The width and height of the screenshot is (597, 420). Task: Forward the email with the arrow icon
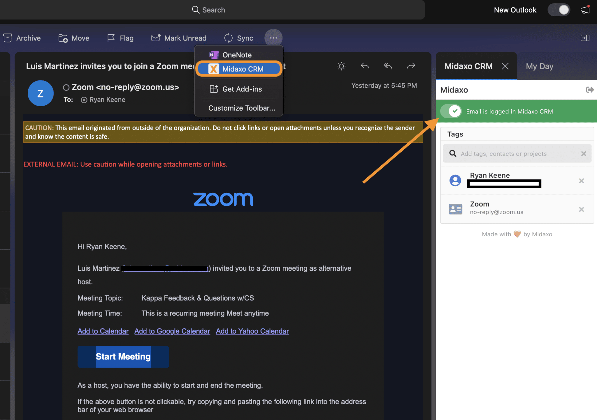[411, 66]
